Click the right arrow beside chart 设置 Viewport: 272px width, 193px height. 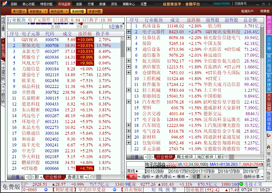[x=208, y=177]
